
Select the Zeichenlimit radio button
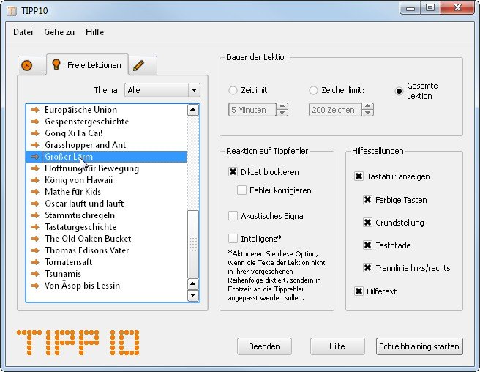pos(313,90)
